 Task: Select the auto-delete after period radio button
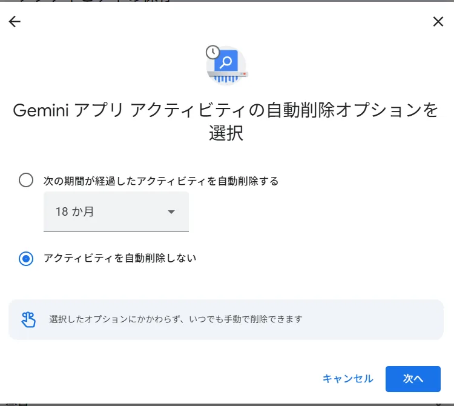click(x=26, y=180)
